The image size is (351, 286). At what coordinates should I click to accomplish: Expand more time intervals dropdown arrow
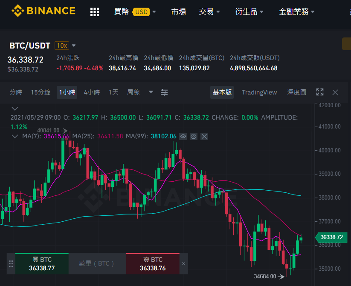(151, 92)
